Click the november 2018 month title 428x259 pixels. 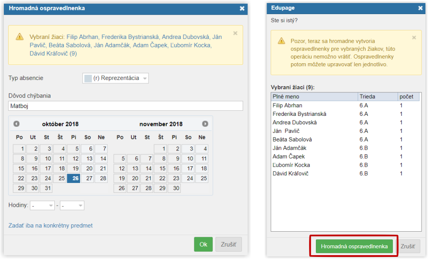[161, 124]
